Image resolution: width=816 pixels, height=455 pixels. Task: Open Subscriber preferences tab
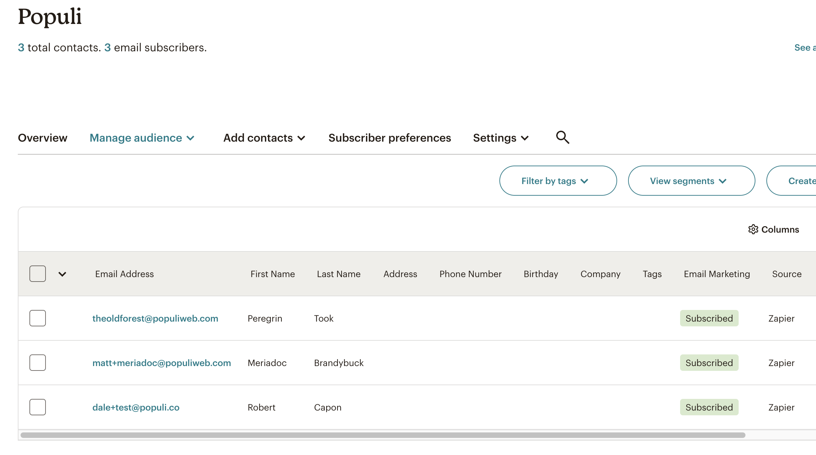[390, 138]
